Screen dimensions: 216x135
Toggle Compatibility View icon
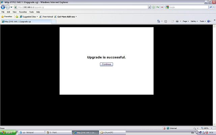click(x=154, y=7)
